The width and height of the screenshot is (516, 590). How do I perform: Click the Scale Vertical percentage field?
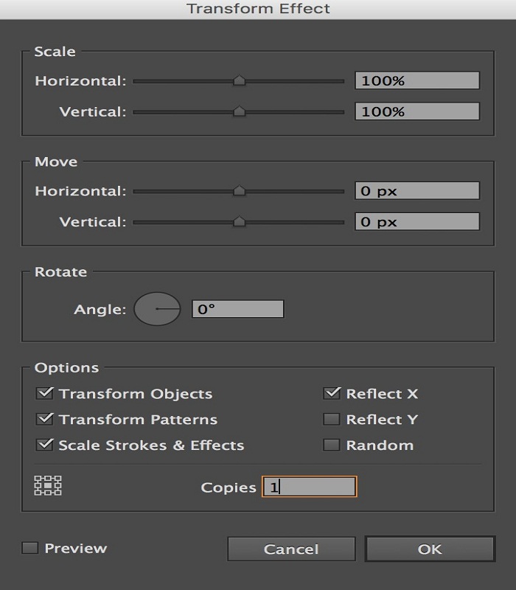417,112
